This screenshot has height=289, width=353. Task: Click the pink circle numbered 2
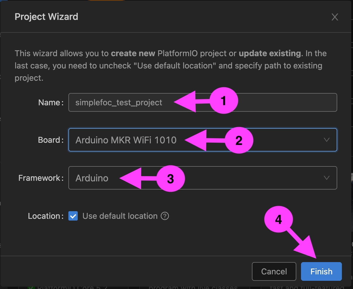[239, 140]
